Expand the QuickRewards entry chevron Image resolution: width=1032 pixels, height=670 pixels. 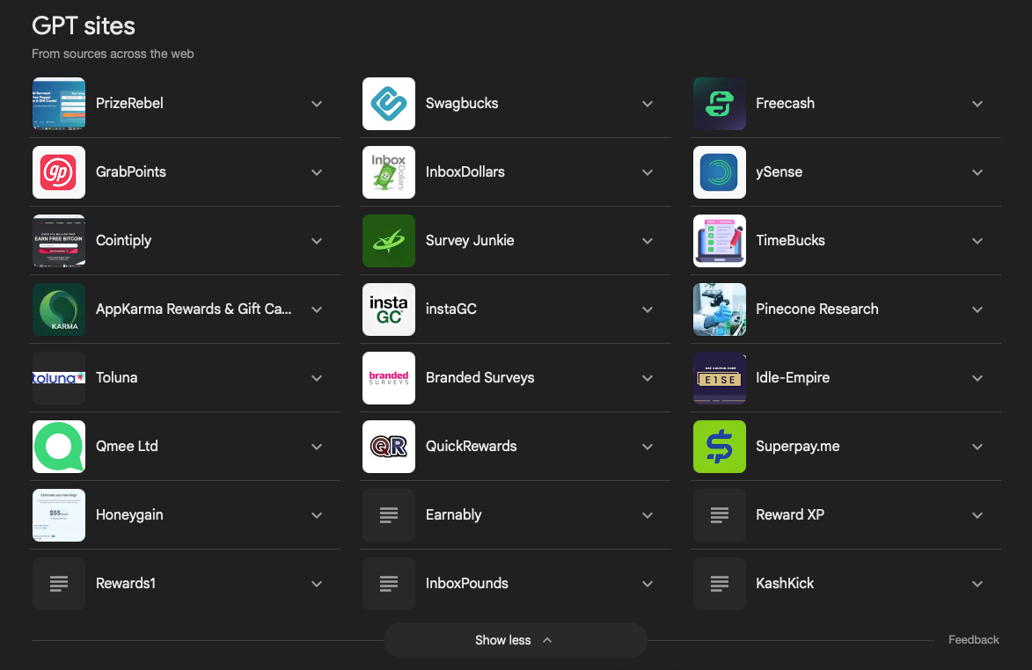click(x=648, y=447)
